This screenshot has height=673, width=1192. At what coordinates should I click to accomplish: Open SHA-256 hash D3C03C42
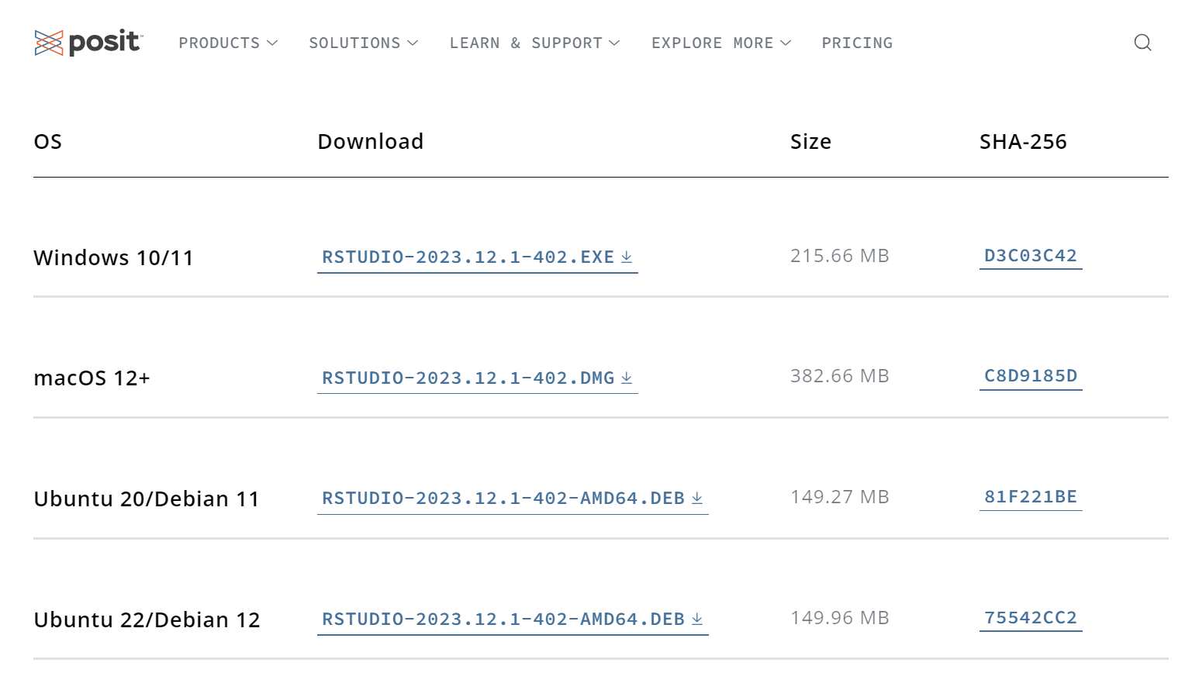coord(1030,256)
